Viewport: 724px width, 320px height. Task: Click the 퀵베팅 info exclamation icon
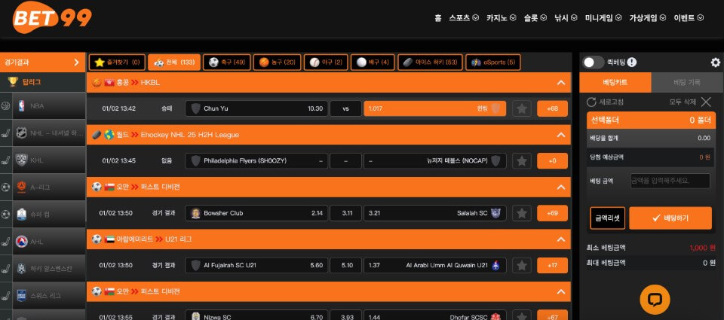point(632,62)
